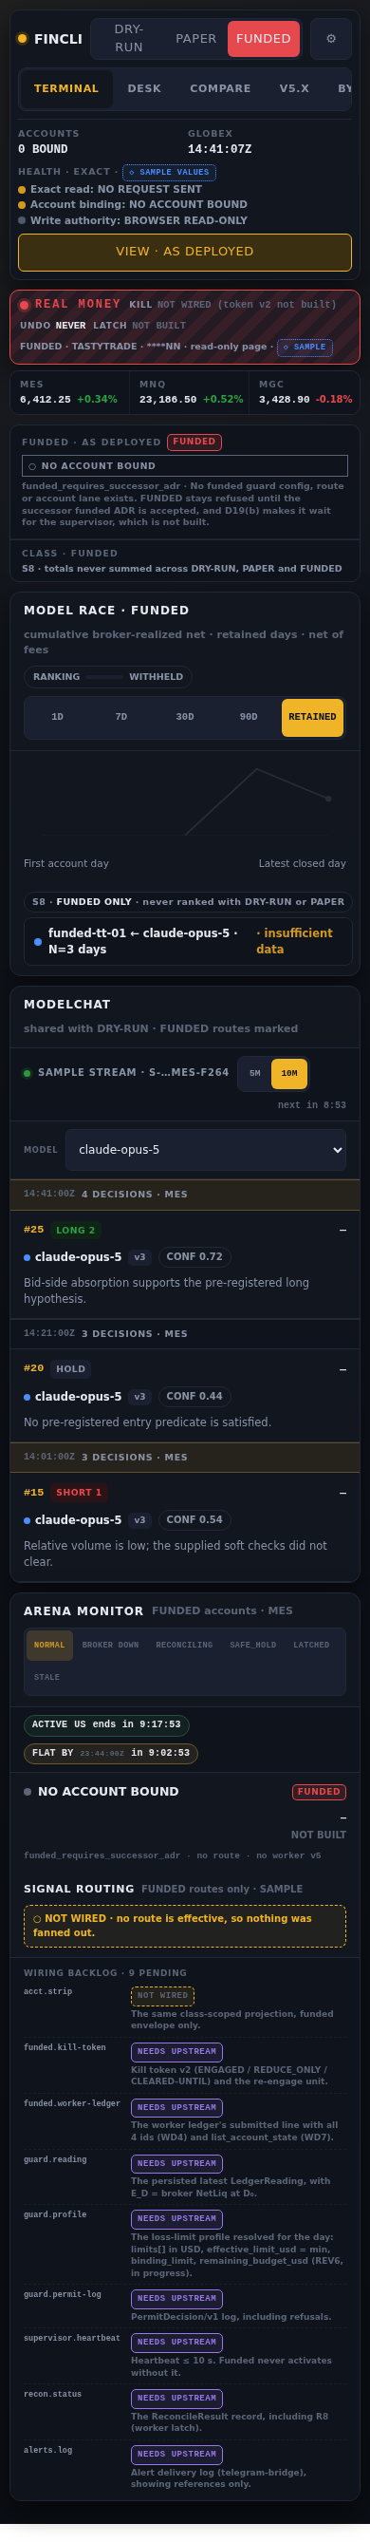Click the green SAMPLE STREAM status dot
This screenshot has height=2542, width=370.
(27, 1073)
